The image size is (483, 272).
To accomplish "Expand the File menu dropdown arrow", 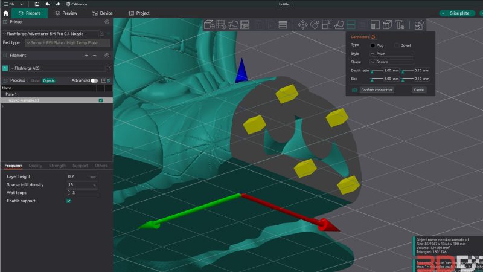I will coord(22,4).
